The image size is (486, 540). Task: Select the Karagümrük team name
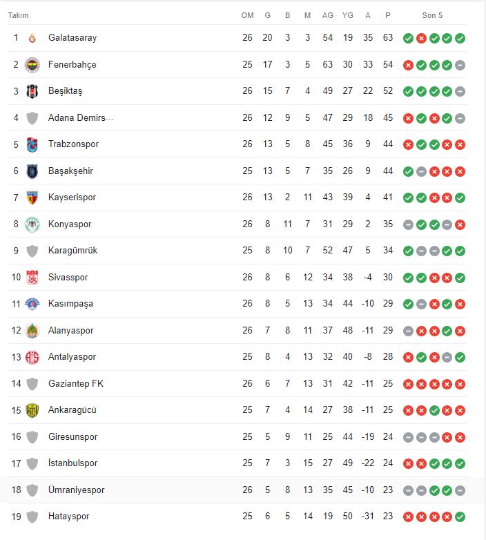click(x=72, y=251)
